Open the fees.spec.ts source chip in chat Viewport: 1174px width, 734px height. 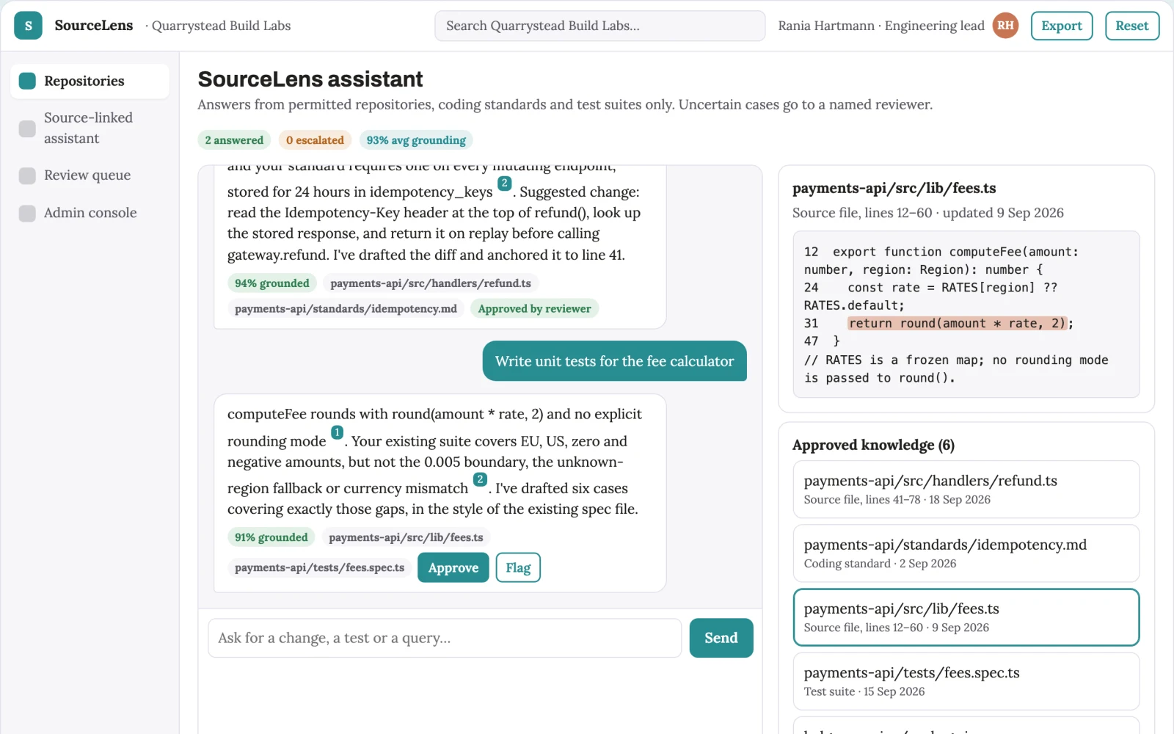tap(319, 567)
